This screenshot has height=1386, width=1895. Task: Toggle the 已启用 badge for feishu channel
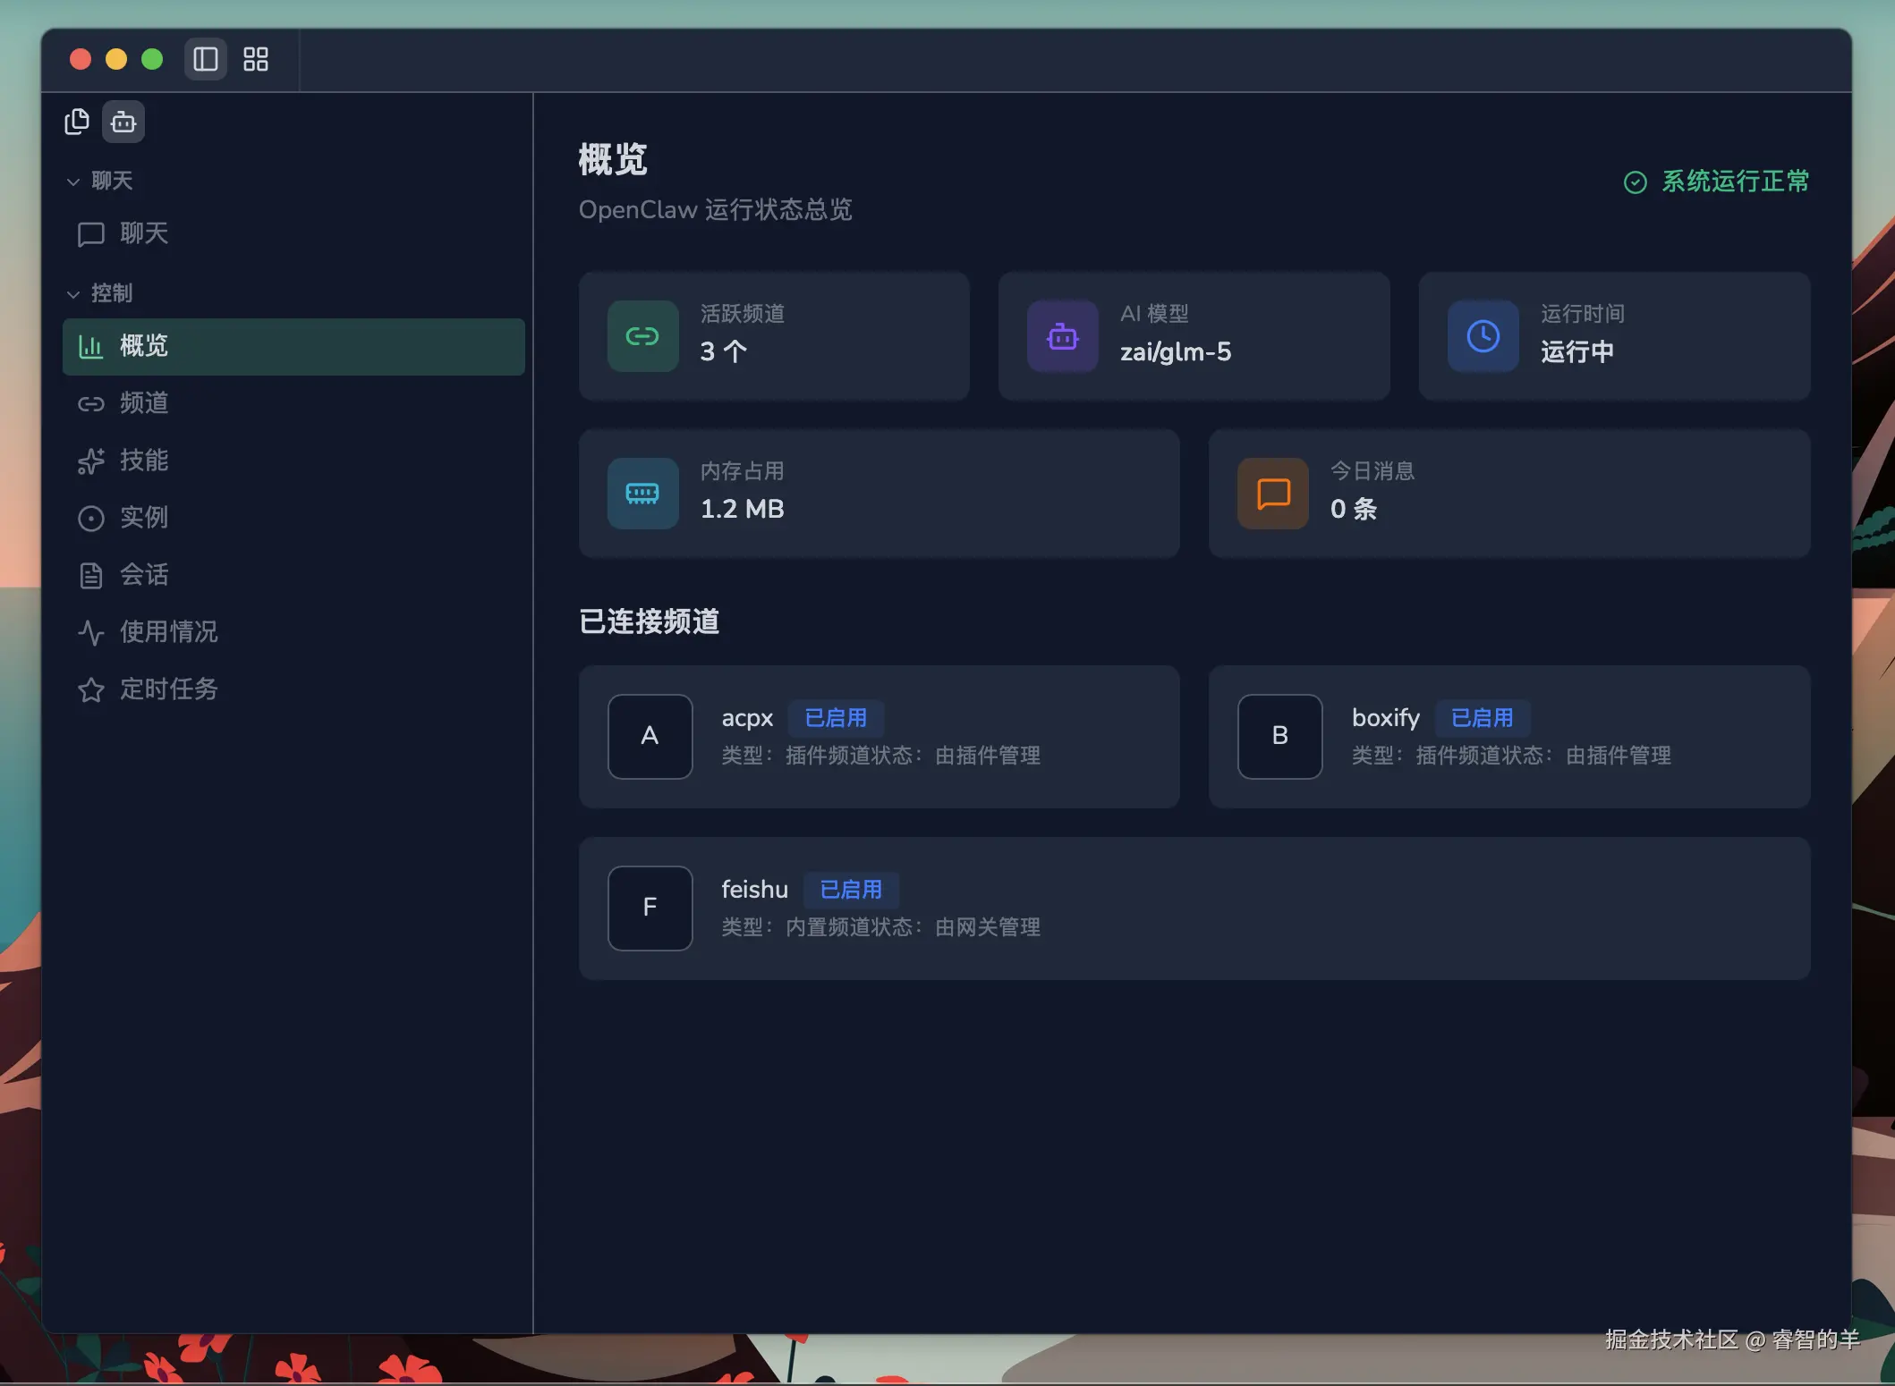851,890
